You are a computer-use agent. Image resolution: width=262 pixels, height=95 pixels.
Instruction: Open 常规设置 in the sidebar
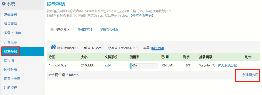[10, 15]
